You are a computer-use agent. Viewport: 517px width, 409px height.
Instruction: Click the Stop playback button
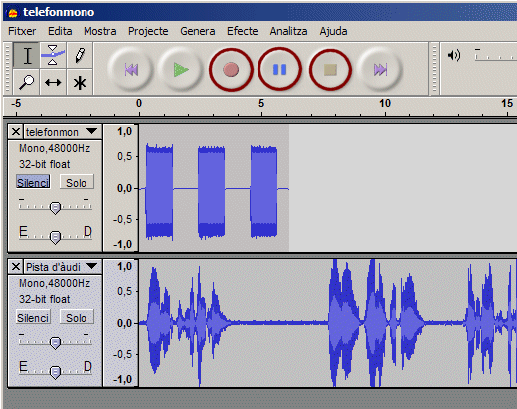330,69
